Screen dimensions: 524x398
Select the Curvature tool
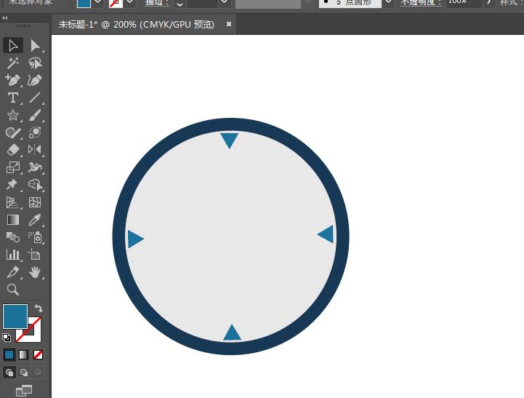[35, 80]
